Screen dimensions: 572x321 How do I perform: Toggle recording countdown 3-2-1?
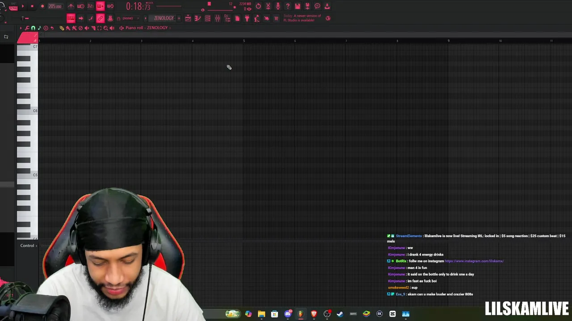click(x=90, y=6)
